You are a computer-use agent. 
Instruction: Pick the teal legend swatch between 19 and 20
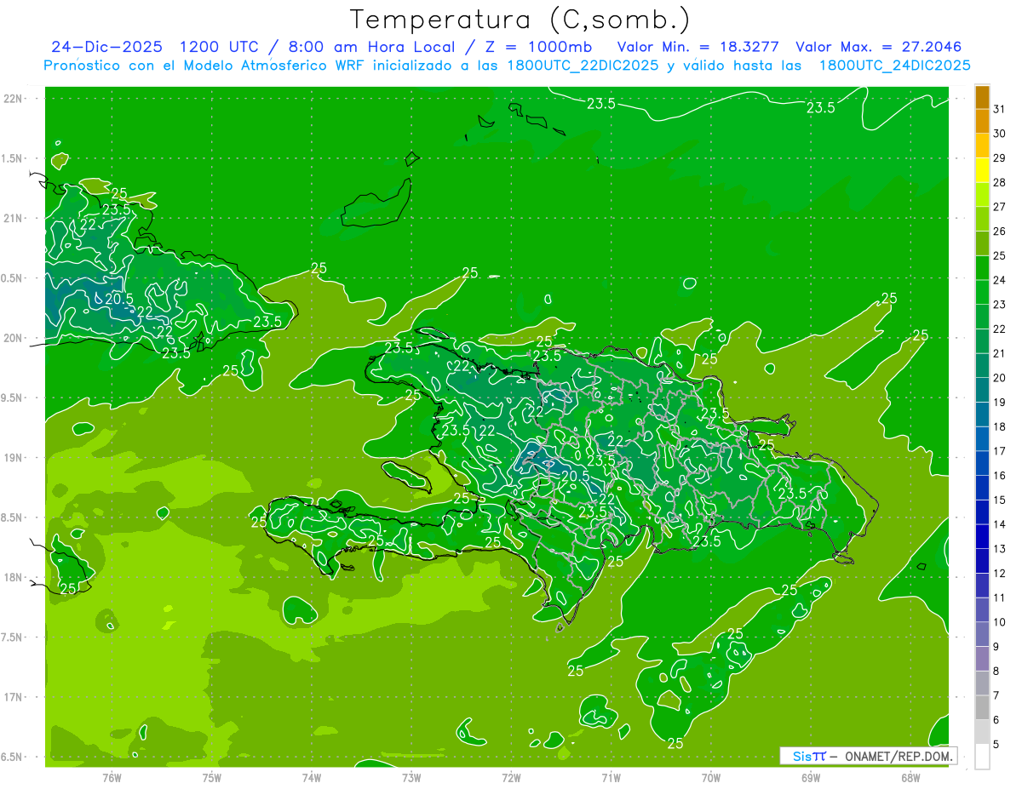[983, 390]
